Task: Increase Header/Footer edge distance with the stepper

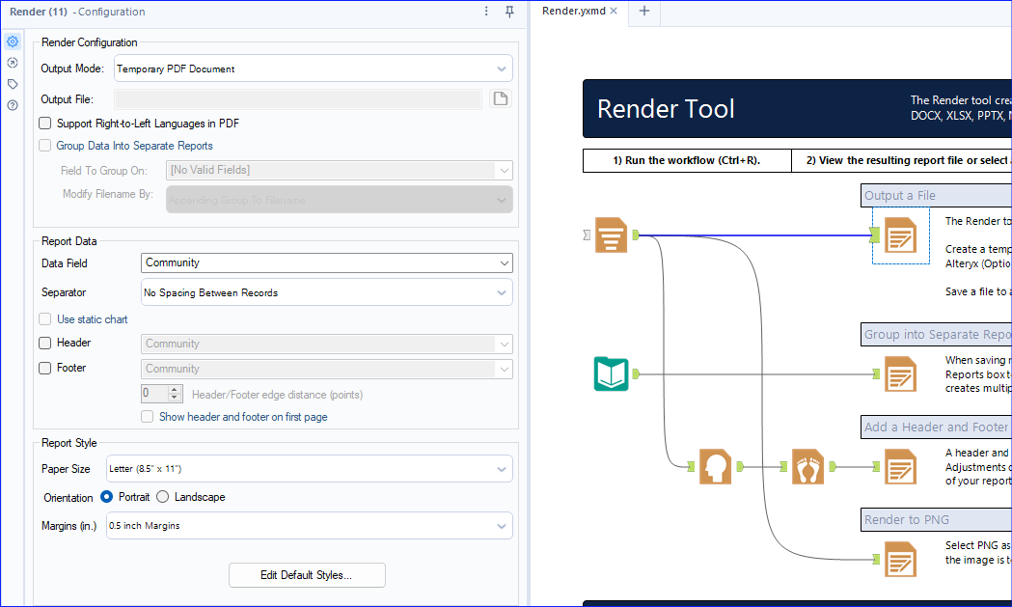Action: point(173,389)
